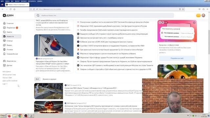Screen dimensions: 210x118
Task: Open TASS headline about атака БПЛА
Action: [52, 23]
